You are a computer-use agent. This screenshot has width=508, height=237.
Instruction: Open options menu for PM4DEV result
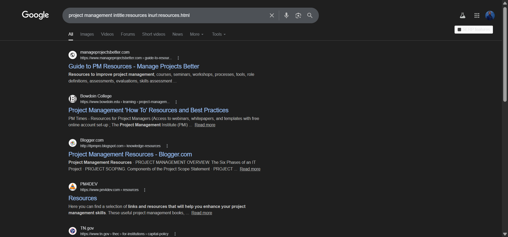[144, 190]
